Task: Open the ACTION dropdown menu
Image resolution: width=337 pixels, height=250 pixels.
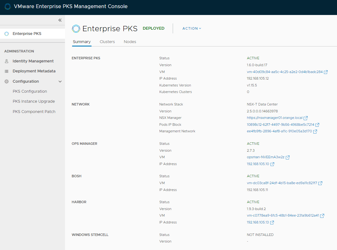Action: [x=192, y=28]
